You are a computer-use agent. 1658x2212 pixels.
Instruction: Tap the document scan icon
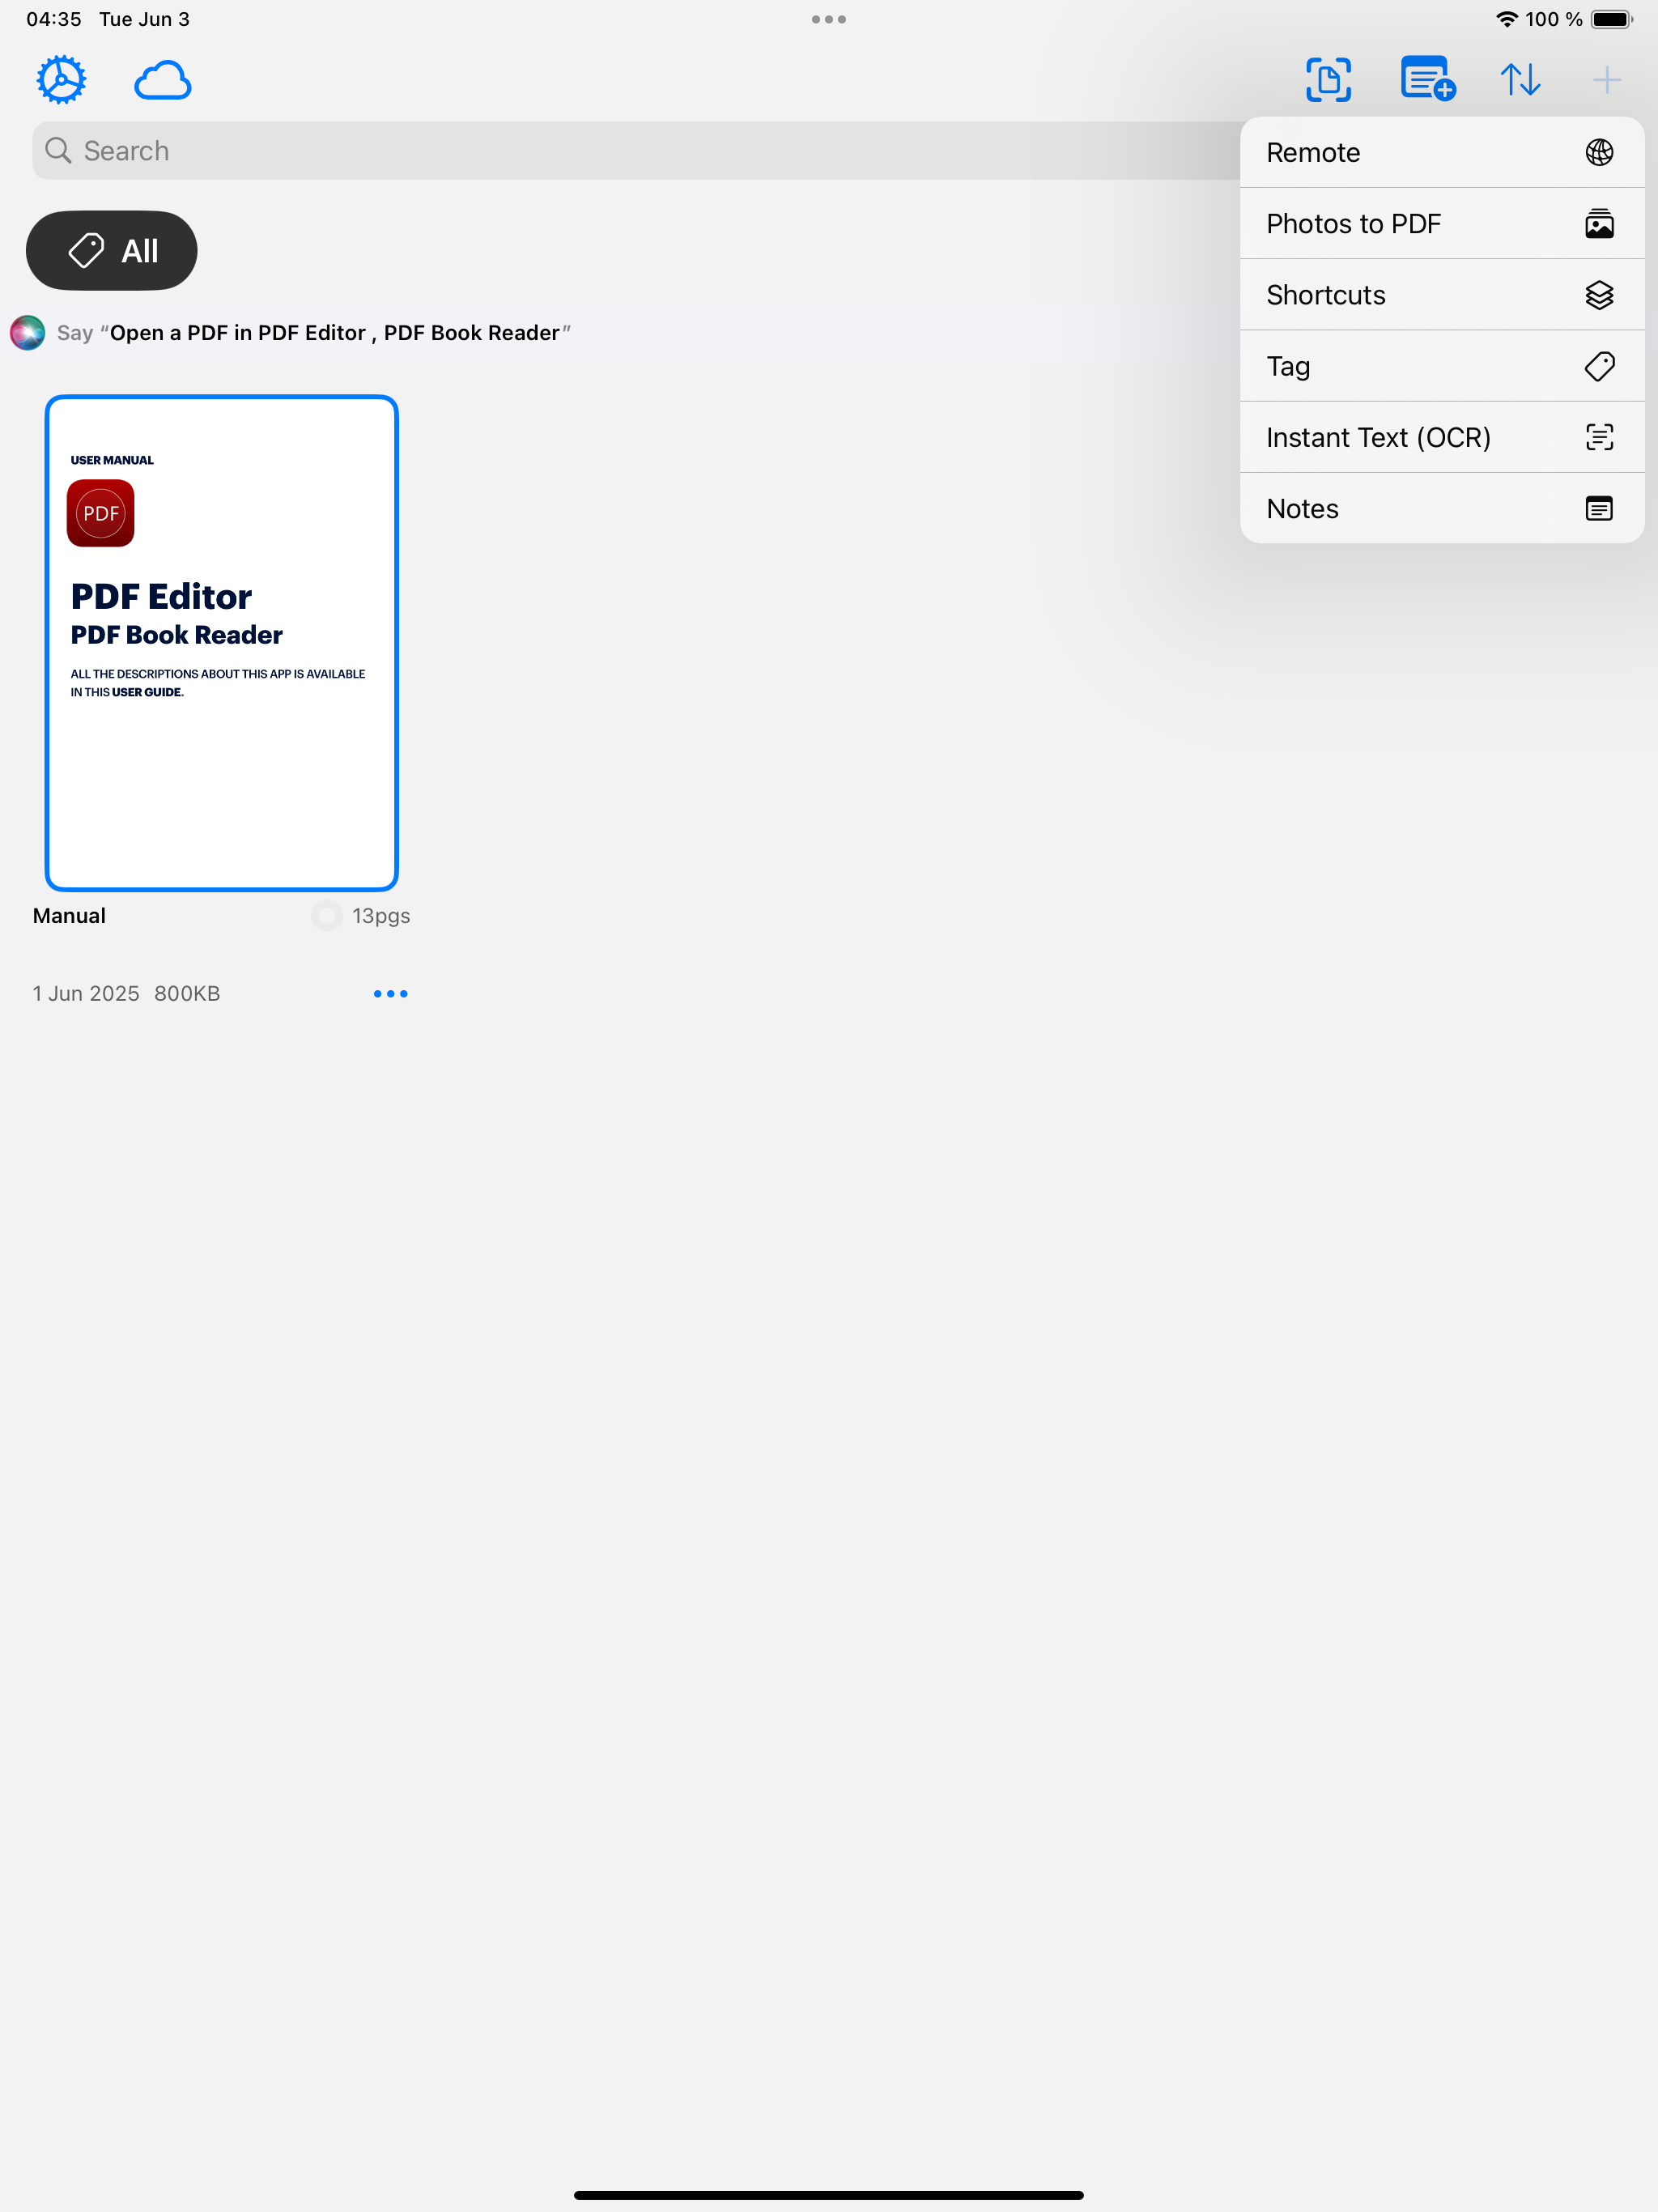pyautogui.click(x=1328, y=80)
